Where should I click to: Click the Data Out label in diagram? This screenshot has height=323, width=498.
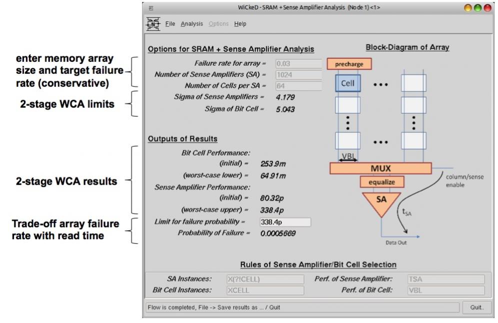coord(396,243)
